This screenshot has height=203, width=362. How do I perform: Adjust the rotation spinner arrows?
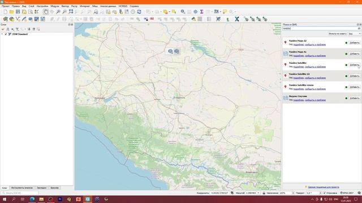[x=320, y=193]
